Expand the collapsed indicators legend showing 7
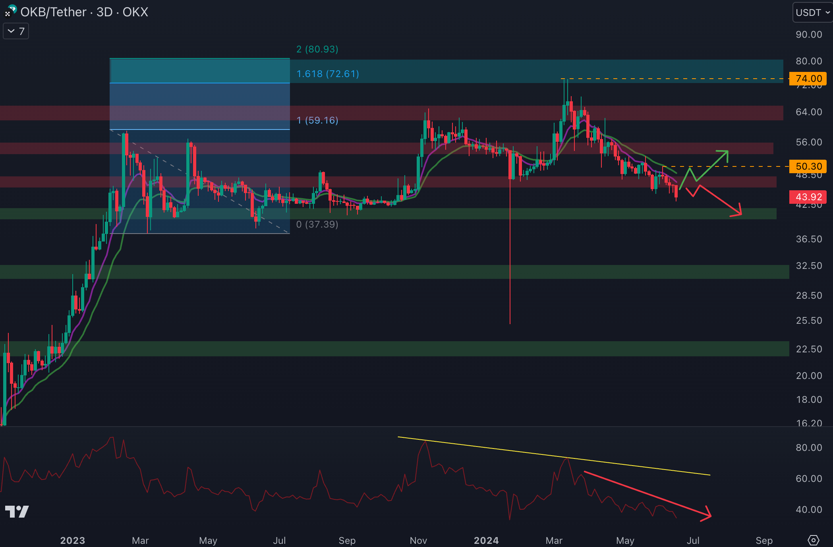This screenshot has width=833, height=547. (16, 31)
